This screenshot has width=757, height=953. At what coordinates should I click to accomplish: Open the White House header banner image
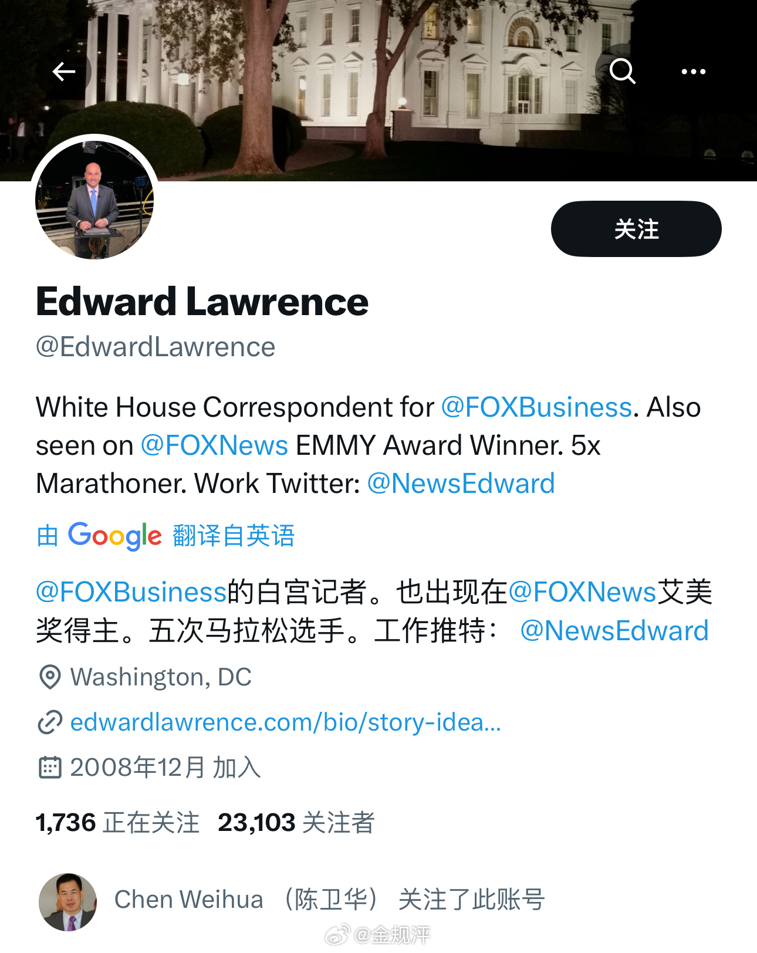(378, 90)
